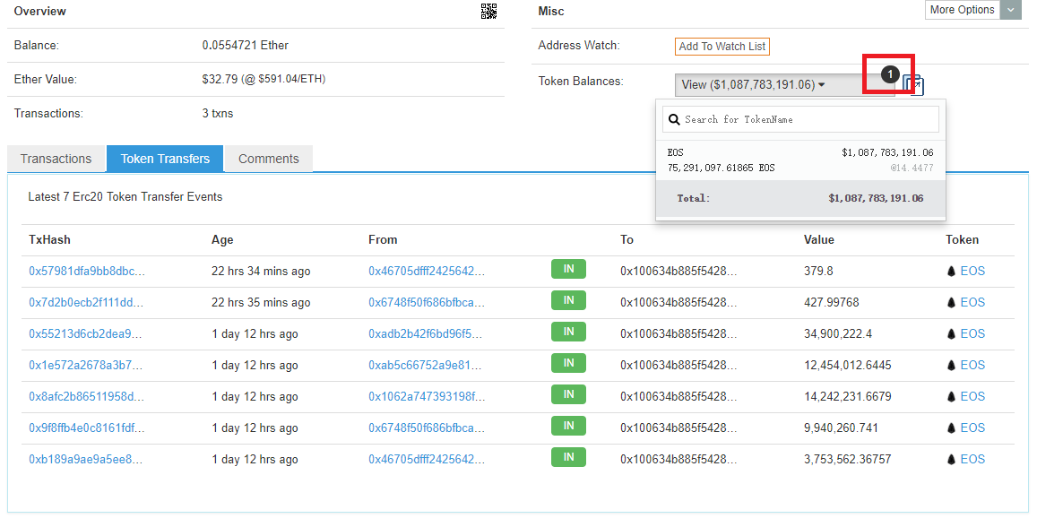This screenshot has width=1037, height=527.
Task: Click the value 14,242,231.6679
Action: (847, 397)
